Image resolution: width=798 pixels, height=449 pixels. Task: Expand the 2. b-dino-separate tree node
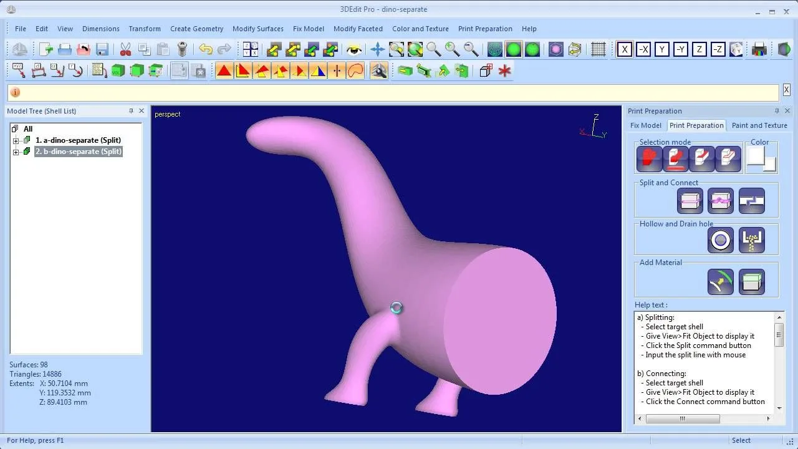pos(16,152)
